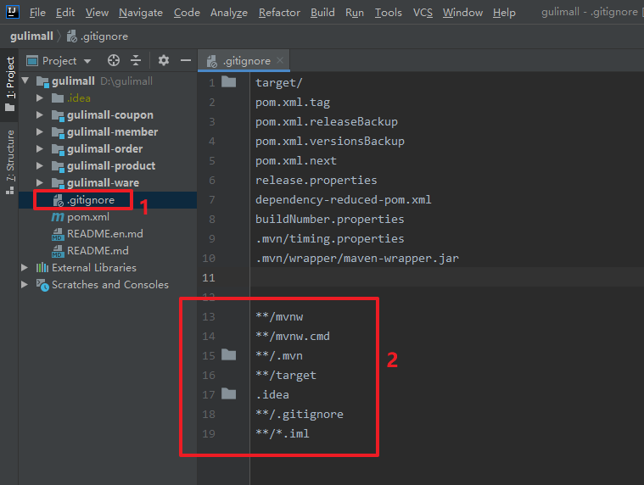Click the gulimall-product module folder icon
The width and height of the screenshot is (644, 485).
click(58, 166)
